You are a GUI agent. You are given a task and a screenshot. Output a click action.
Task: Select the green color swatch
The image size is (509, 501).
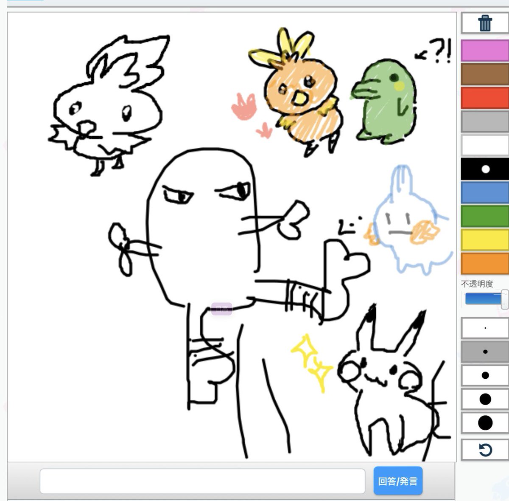[485, 216]
